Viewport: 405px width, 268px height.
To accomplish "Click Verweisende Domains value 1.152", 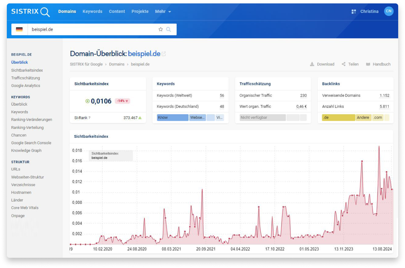I will tap(384, 95).
